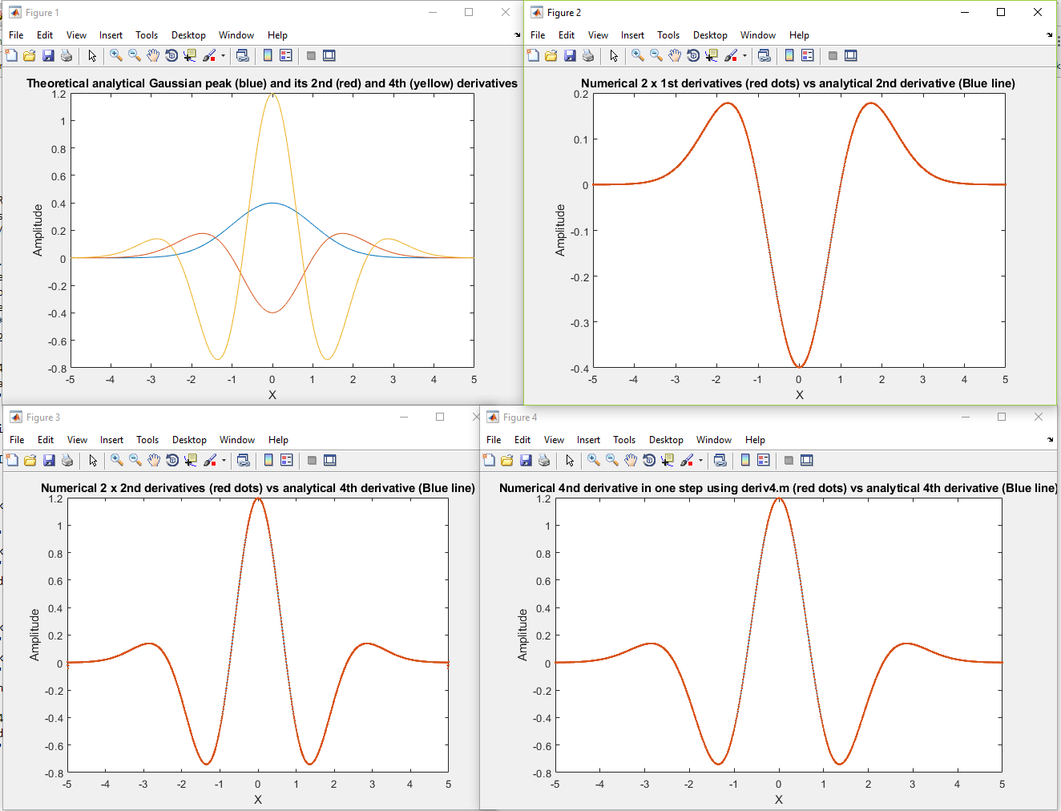Select the Pan hand tool in Figure 2

tap(675, 55)
